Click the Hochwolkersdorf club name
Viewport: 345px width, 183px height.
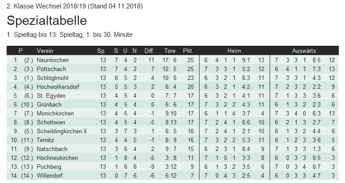pos(58,87)
